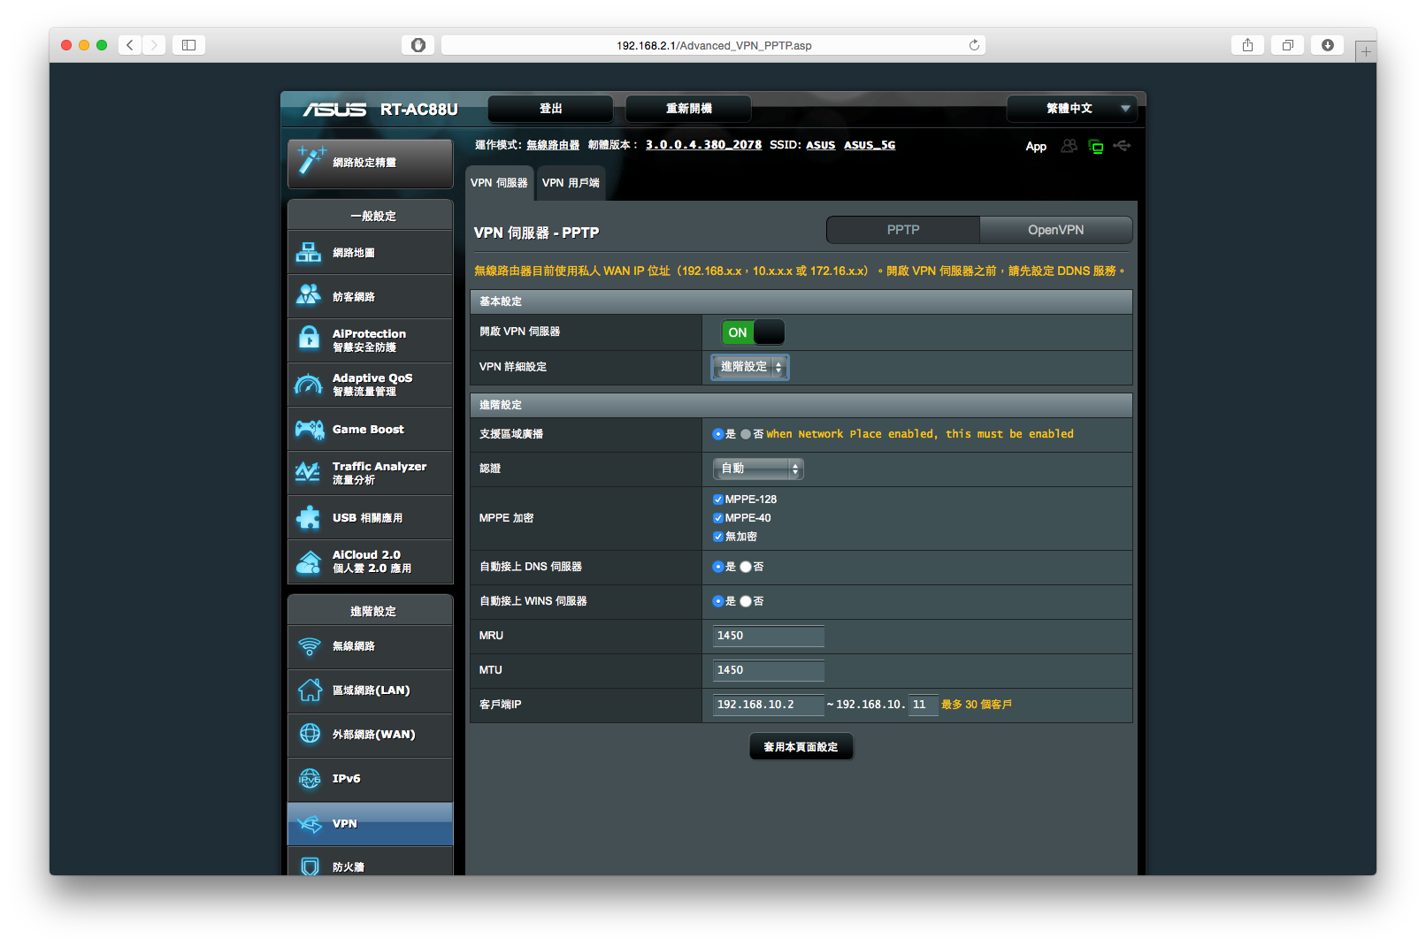Viewport: 1426px width, 946px height.
Task: Click the ASUS_5G SSID link
Action: click(x=870, y=145)
